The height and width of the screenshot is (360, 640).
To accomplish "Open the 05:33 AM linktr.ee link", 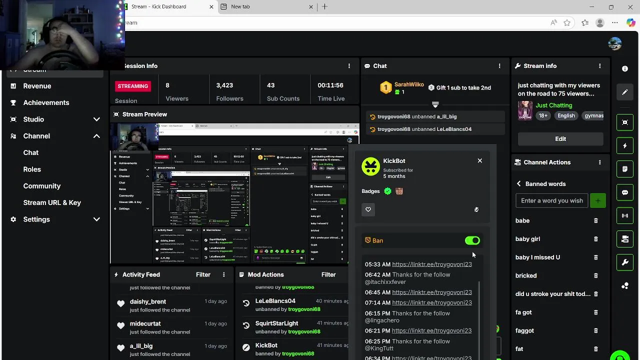I will [x=431, y=264].
